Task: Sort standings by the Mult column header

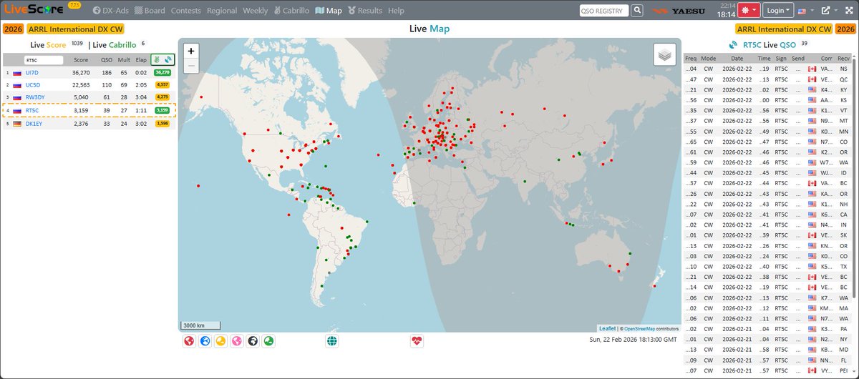Action: (124, 60)
